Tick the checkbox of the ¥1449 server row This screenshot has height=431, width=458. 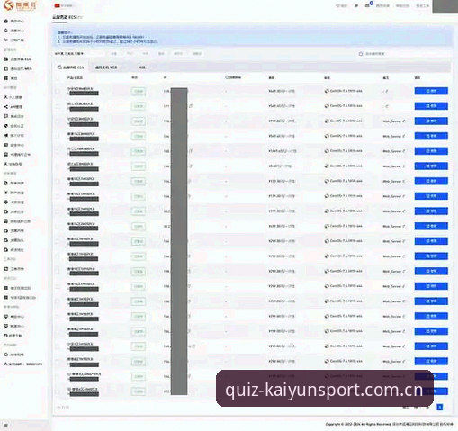pos(58,151)
